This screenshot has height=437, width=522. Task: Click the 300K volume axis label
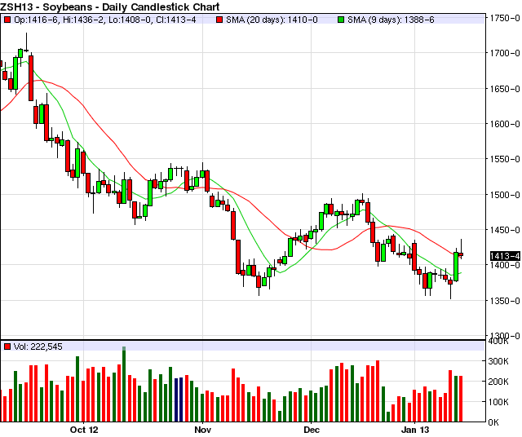click(x=498, y=361)
